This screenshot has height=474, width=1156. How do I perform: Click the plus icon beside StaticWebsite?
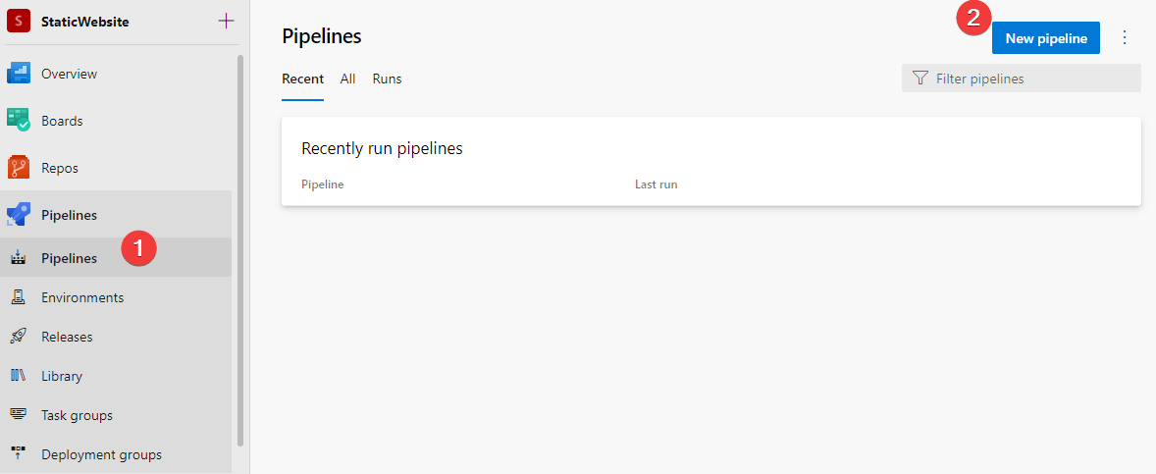coord(227,21)
